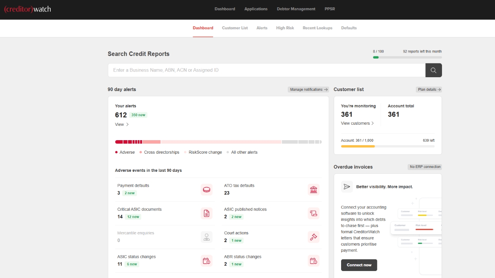Screen dimensions: 495x278
Task: Click the Mercantile enquiries label
Action: 136,233
